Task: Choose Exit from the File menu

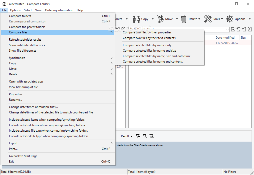Action: click(58, 162)
